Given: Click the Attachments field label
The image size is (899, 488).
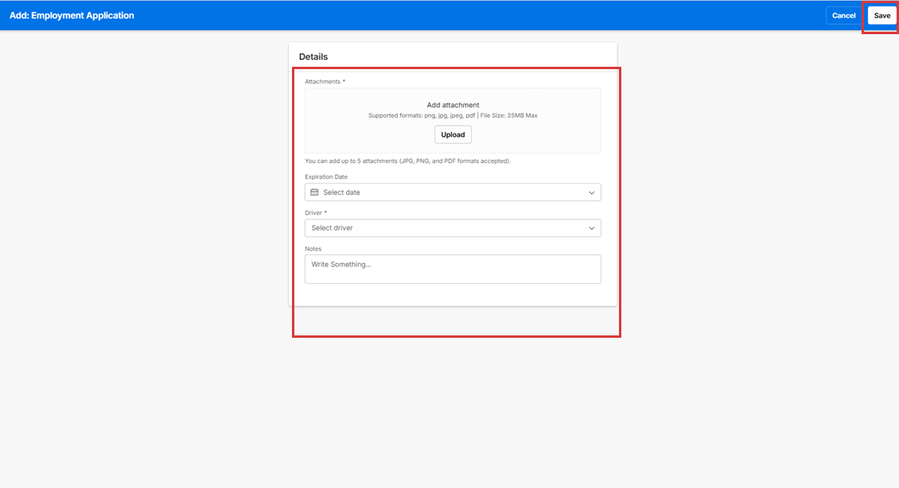Looking at the screenshot, I should coord(323,82).
